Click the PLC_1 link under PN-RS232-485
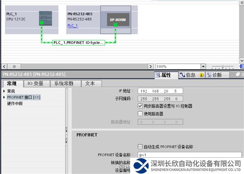 72,25
